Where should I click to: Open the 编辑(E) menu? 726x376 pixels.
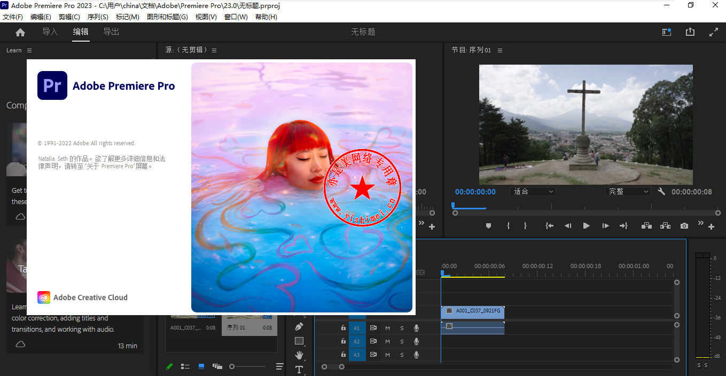(41, 17)
